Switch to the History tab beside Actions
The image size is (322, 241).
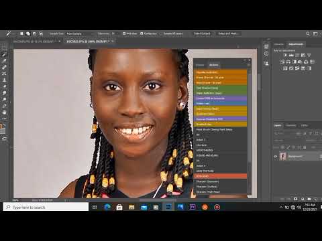(200, 65)
